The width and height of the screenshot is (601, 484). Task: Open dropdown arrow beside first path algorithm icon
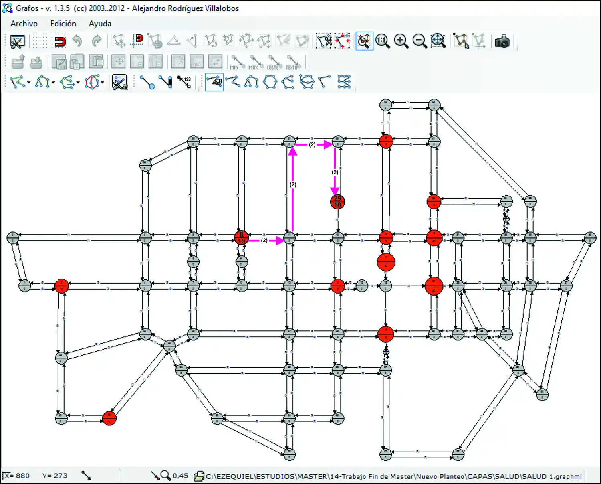coord(29,83)
